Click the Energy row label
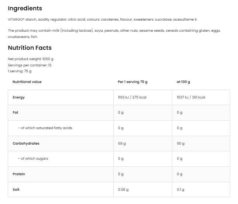This screenshot has height=204, width=238. pyautogui.click(x=18, y=97)
